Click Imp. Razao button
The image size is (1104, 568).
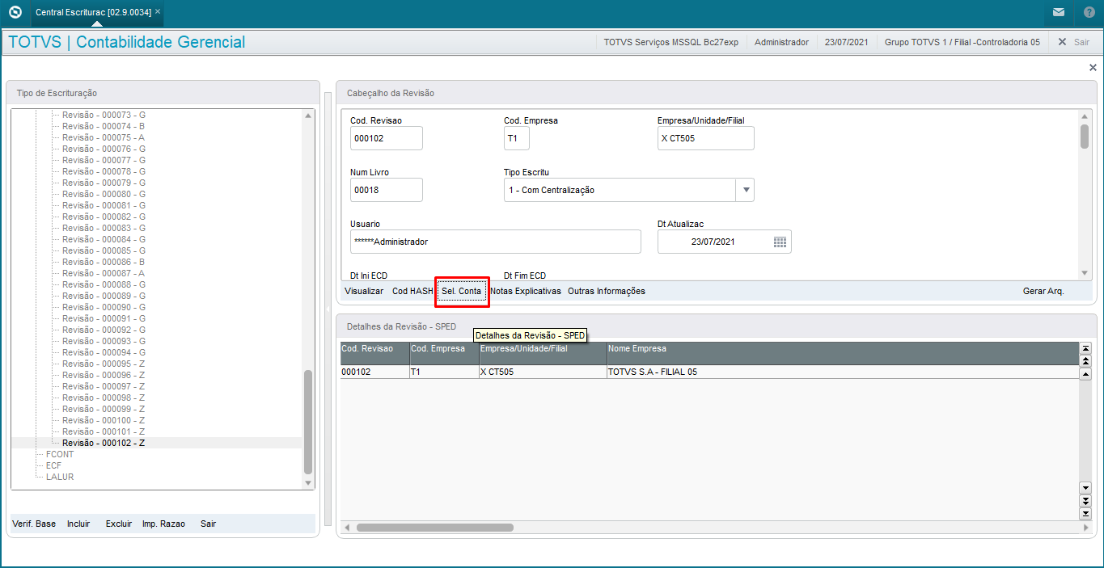coord(163,524)
